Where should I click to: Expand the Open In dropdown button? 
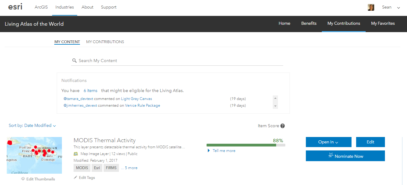[328, 142]
